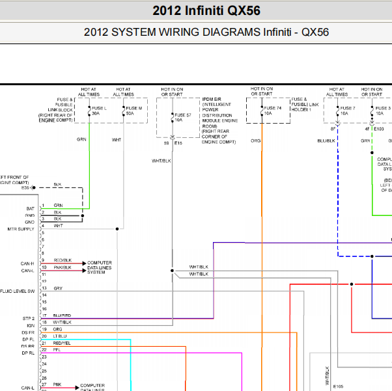Select the 'RED/BLK' wire label
This screenshot has width=392, height=391.
coord(63,260)
